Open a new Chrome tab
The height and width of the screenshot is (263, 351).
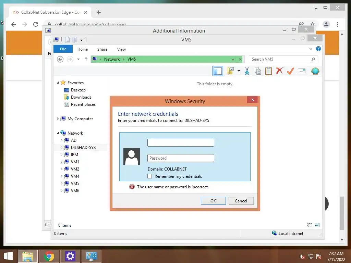[x=98, y=12]
